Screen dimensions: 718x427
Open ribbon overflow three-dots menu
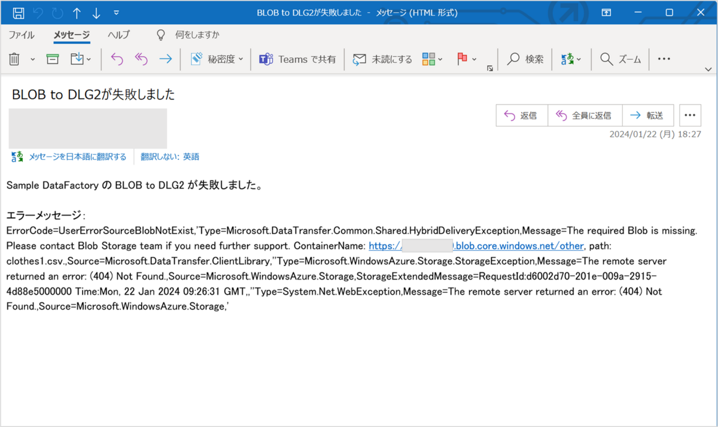click(664, 59)
